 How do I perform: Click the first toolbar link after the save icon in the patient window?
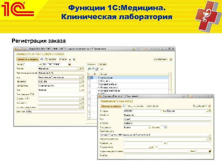[135, 106]
